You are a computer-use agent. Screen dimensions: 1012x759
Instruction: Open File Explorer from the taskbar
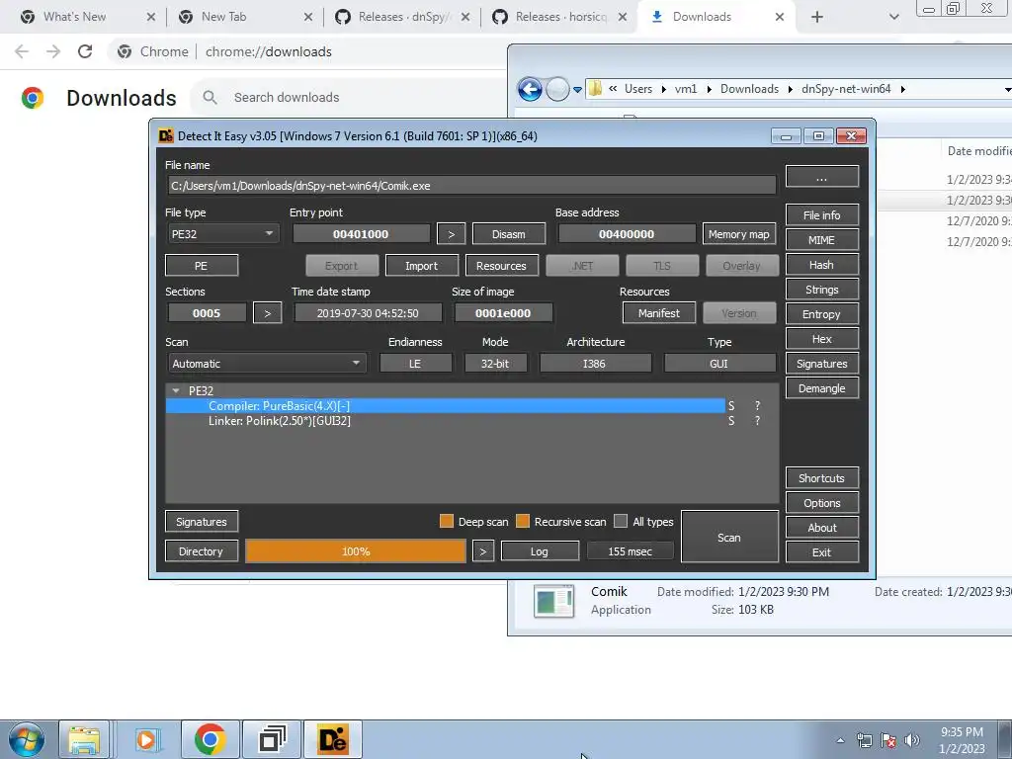[x=84, y=739]
